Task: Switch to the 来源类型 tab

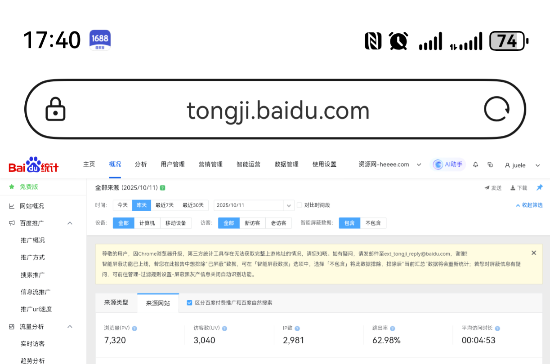Action: [116, 303]
